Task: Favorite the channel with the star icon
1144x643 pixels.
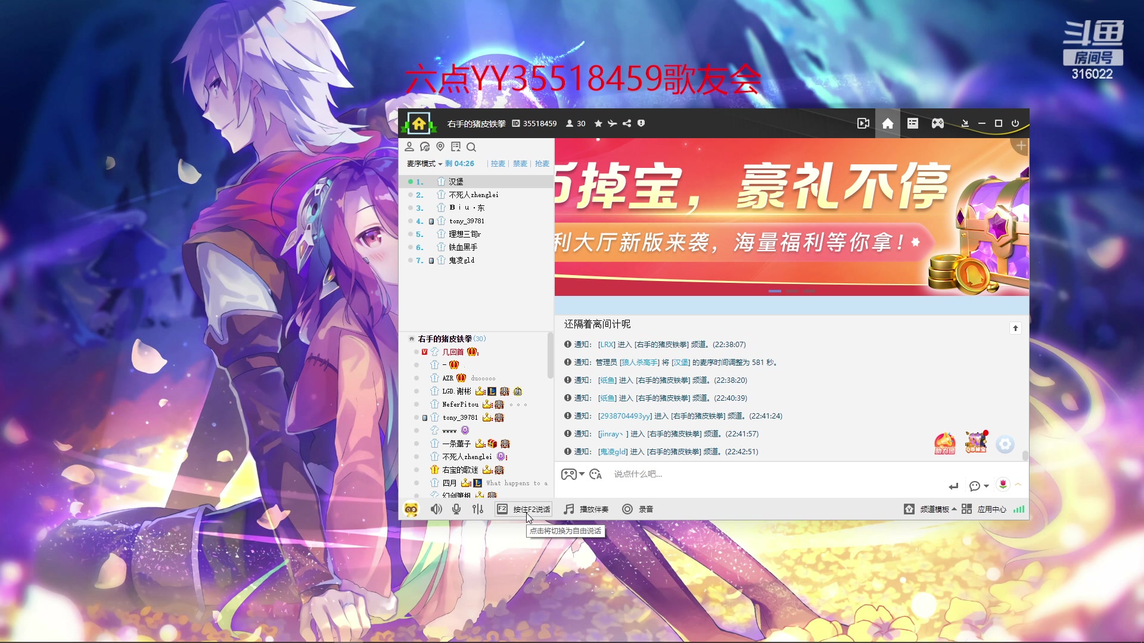Action: [598, 123]
